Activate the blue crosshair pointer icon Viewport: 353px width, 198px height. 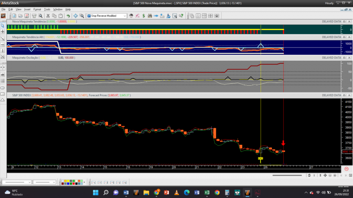75,16
